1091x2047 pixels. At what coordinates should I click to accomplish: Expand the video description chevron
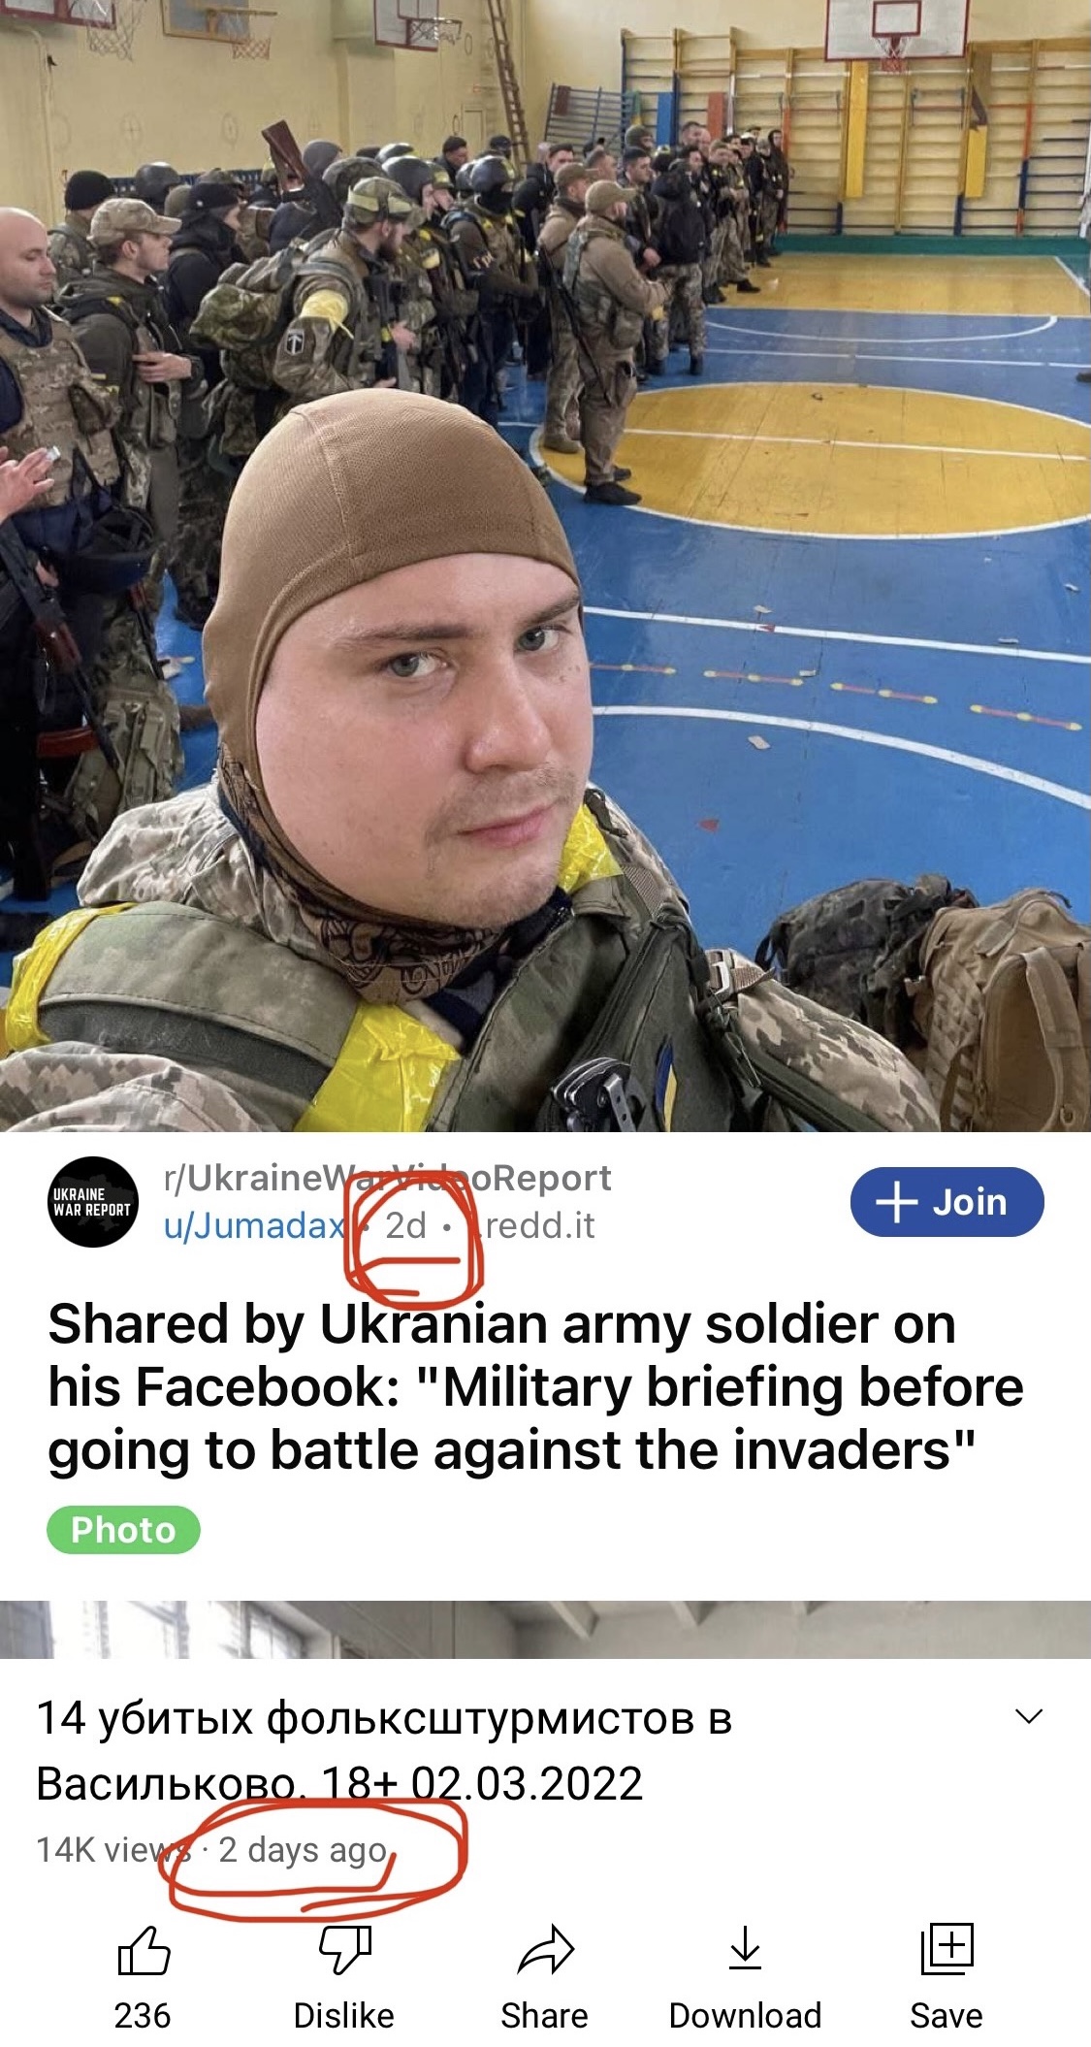[x=1028, y=1716]
